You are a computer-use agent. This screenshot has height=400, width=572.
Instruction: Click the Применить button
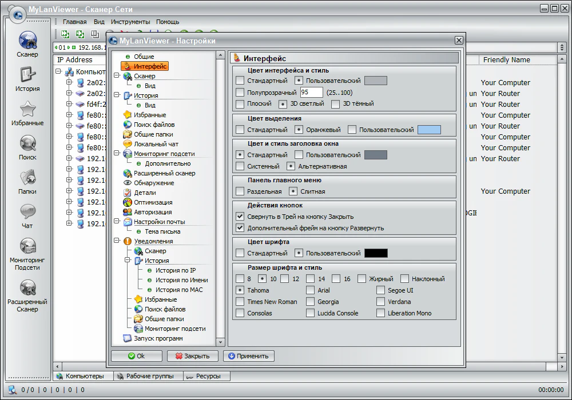(248, 356)
